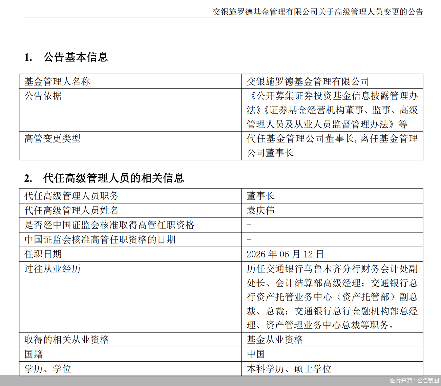Click the line '历任交通银行乌鲁木齐分行财务会计处副'
This screenshot has width=441, height=386.
click(332, 269)
